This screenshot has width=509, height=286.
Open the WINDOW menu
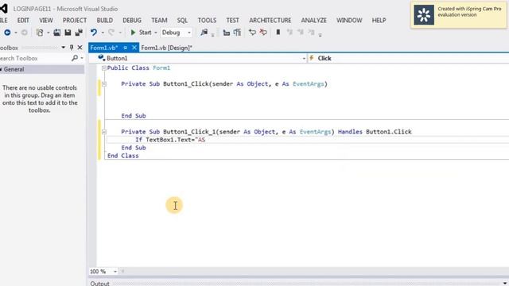pos(349,21)
